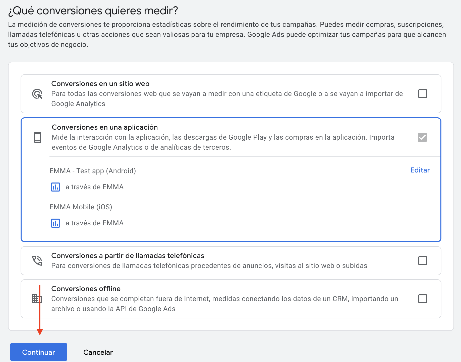Enable offline conversions checkbox

click(x=423, y=299)
